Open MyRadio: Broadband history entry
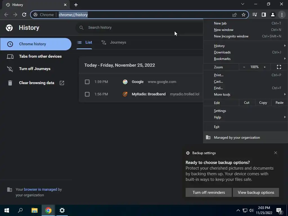This screenshot has height=216, width=288. (148, 94)
